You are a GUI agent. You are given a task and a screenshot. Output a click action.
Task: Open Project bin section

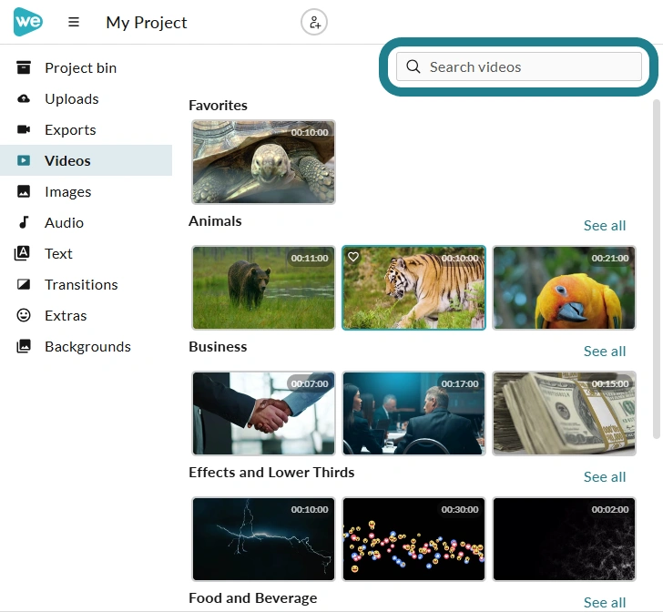point(81,67)
